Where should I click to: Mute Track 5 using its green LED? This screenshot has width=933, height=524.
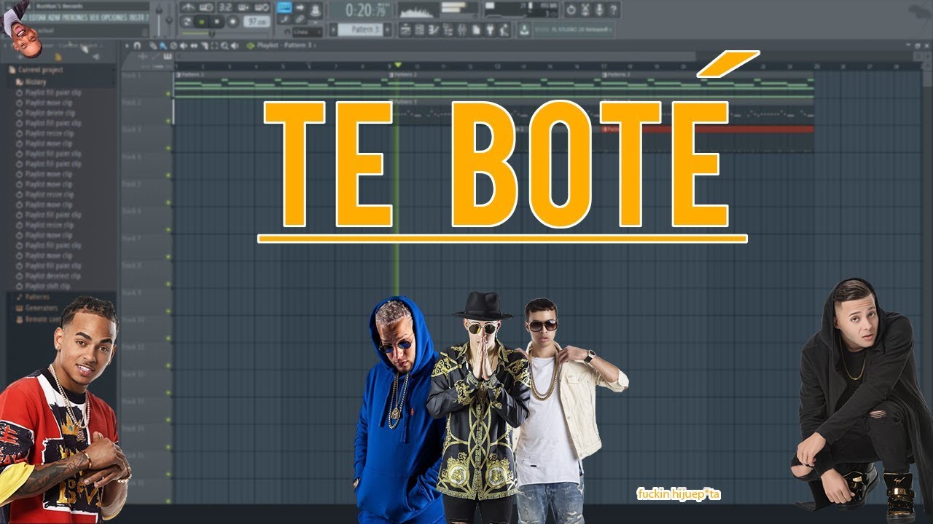[169, 202]
